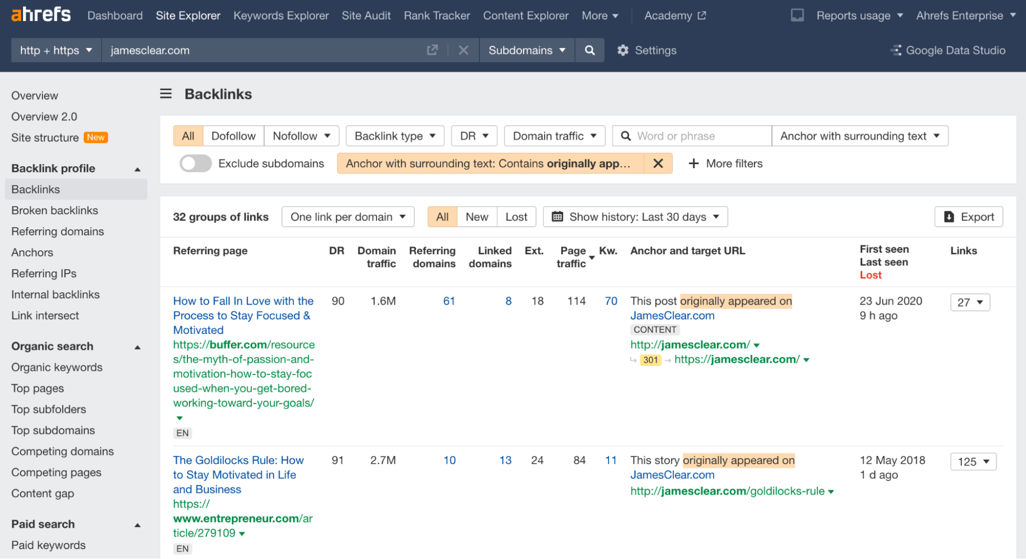Open the One link per domain dropdown
The height and width of the screenshot is (559, 1026).
click(x=347, y=216)
